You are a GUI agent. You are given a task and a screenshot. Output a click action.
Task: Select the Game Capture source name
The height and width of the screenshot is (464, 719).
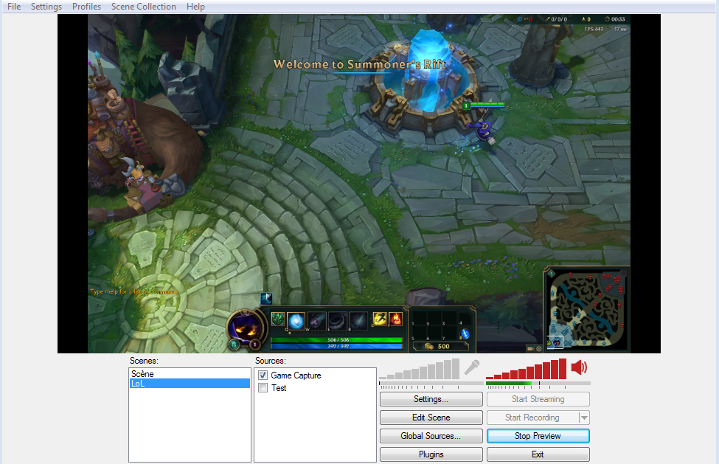pyautogui.click(x=296, y=375)
